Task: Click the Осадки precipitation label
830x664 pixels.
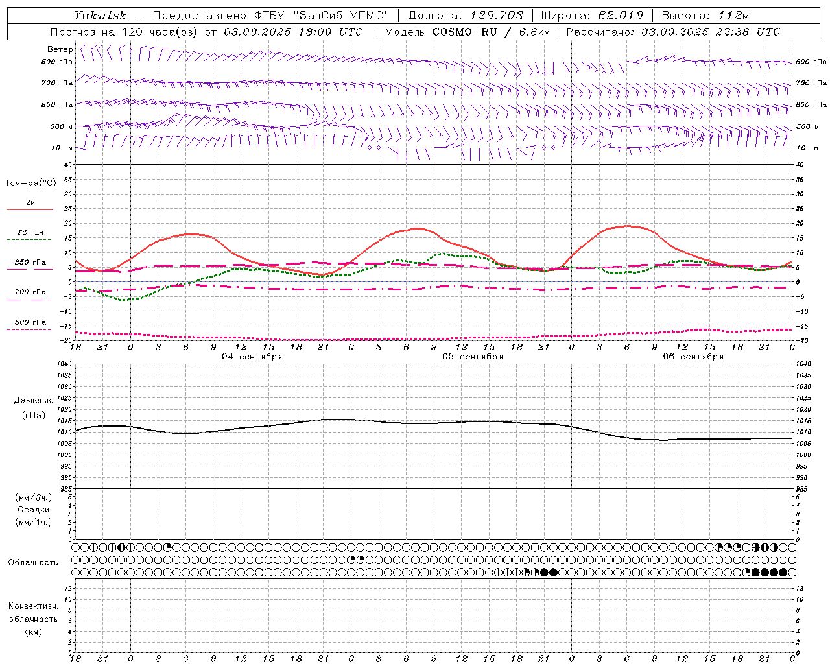Action: click(x=34, y=510)
